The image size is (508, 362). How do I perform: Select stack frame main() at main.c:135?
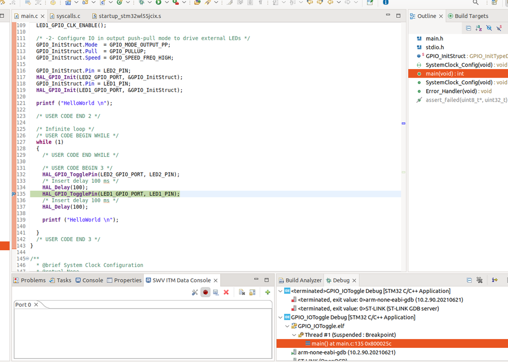tap(392, 344)
